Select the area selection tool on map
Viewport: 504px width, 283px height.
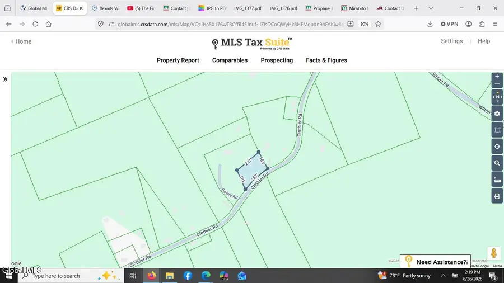tap(497, 130)
